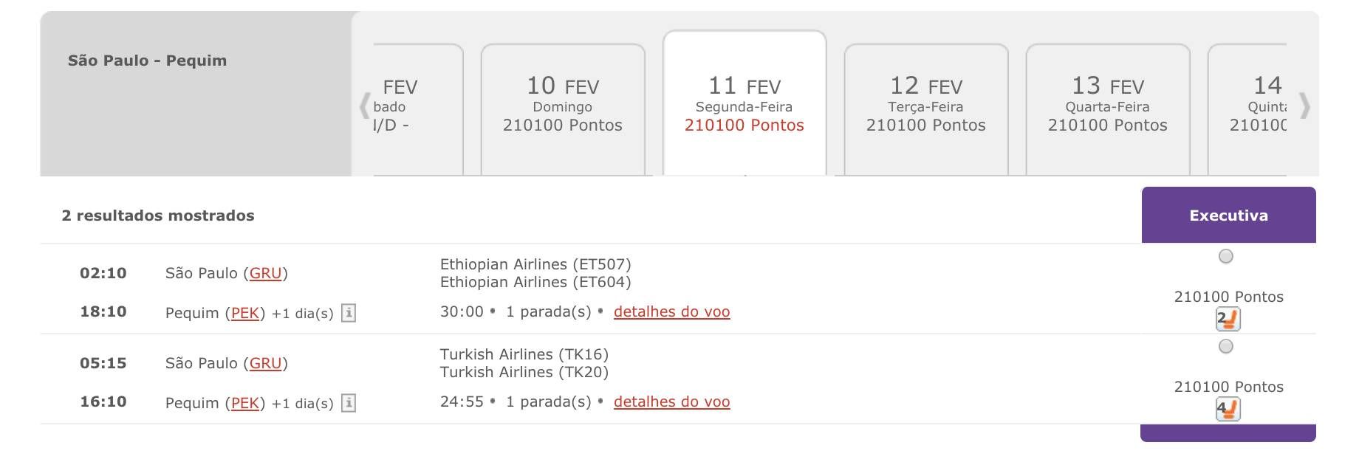The height and width of the screenshot is (465, 1359).
Task: Switch to the 10 FEV Domingo tab
Action: pos(563,109)
